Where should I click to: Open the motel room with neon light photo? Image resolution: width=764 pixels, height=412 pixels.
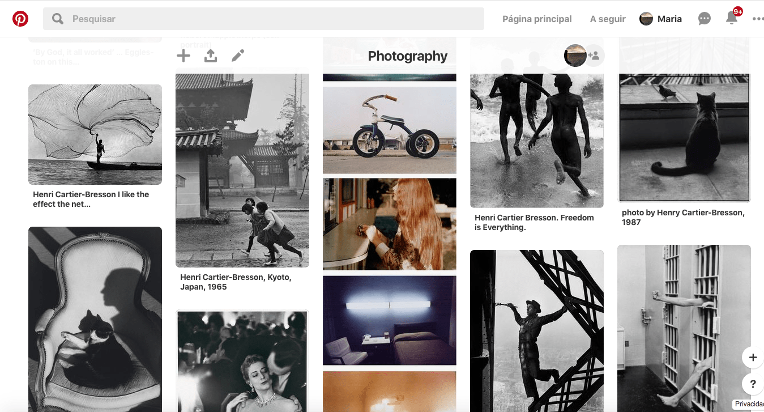[390, 320]
